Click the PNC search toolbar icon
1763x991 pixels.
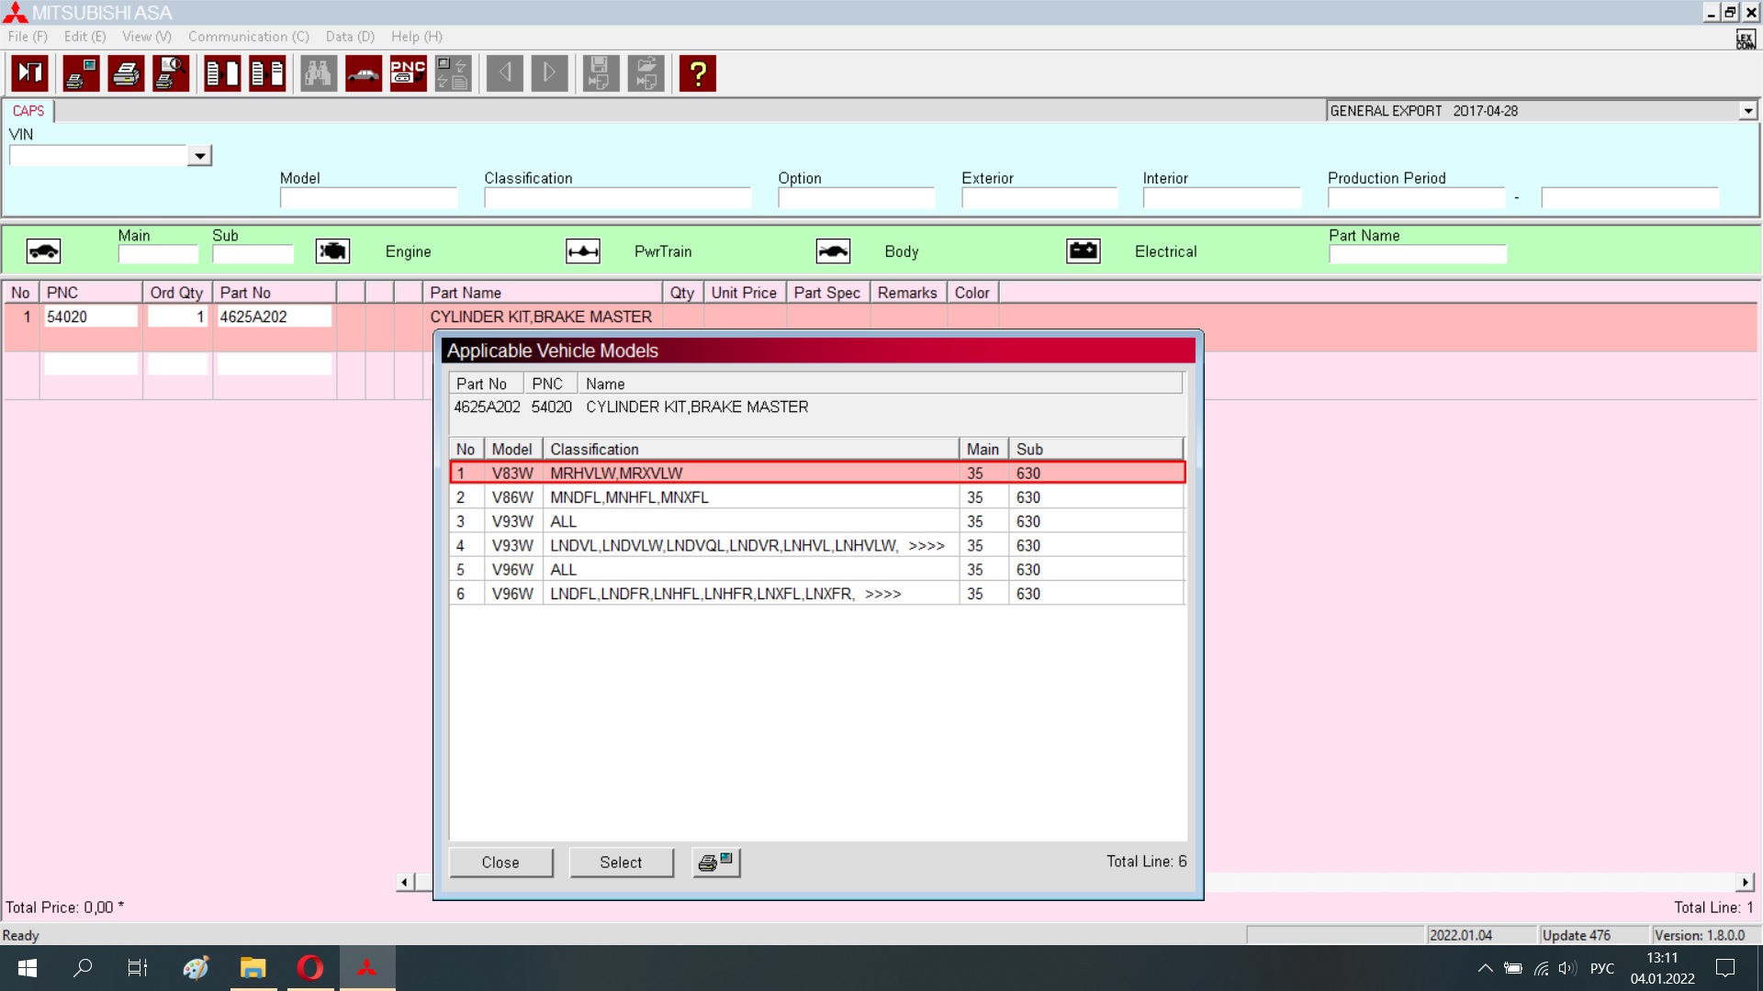tap(408, 73)
